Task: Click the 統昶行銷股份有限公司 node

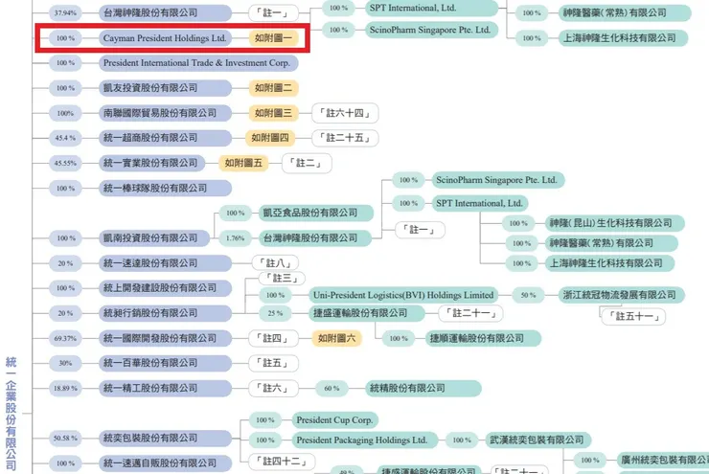Action: (x=165, y=313)
